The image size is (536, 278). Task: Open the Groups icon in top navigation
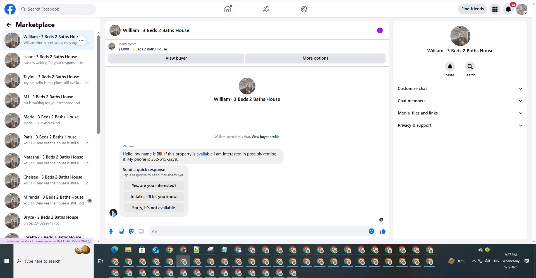(x=304, y=9)
